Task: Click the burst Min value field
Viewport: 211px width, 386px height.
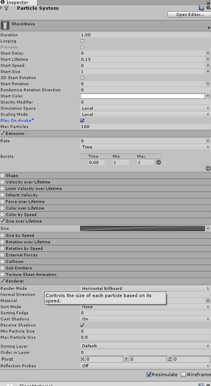Action: (x=121, y=163)
